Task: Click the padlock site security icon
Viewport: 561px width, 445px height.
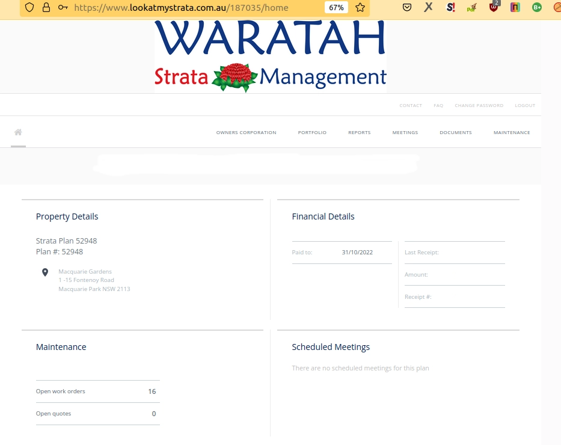Action: pyautogui.click(x=46, y=8)
